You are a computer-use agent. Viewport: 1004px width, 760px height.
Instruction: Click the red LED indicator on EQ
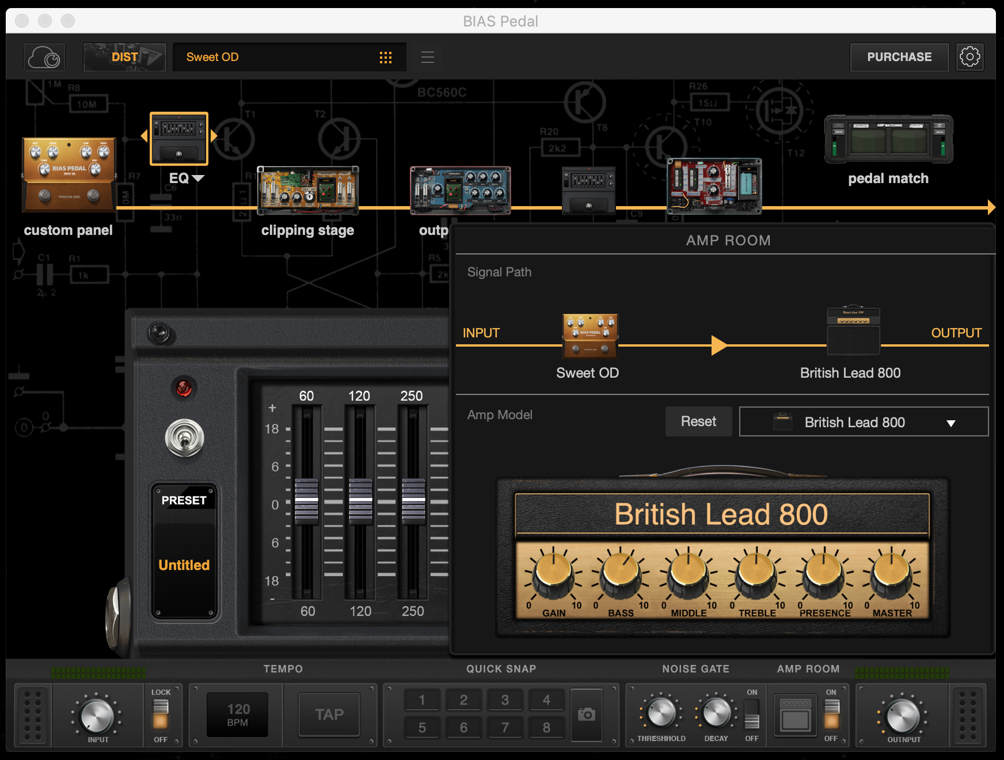(x=184, y=387)
